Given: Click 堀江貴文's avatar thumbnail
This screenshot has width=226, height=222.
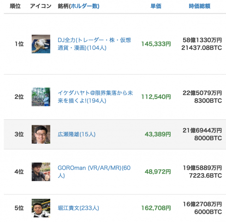Looking at the screenshot, I should pos(41,208).
